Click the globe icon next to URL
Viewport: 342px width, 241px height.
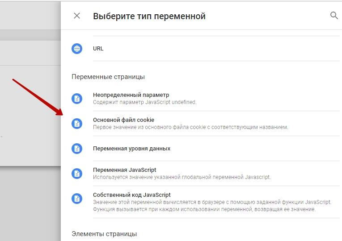pyautogui.click(x=77, y=48)
